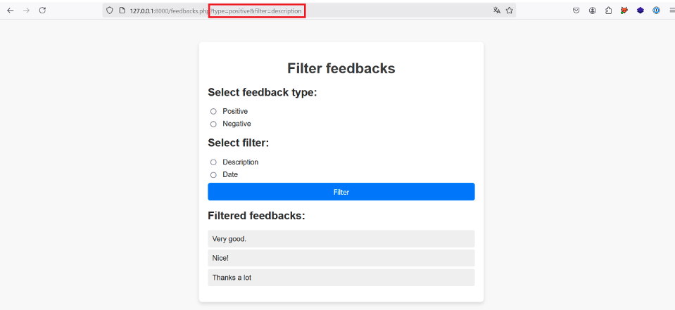Click the translate page icon
The width and height of the screenshot is (675, 310).
click(497, 11)
